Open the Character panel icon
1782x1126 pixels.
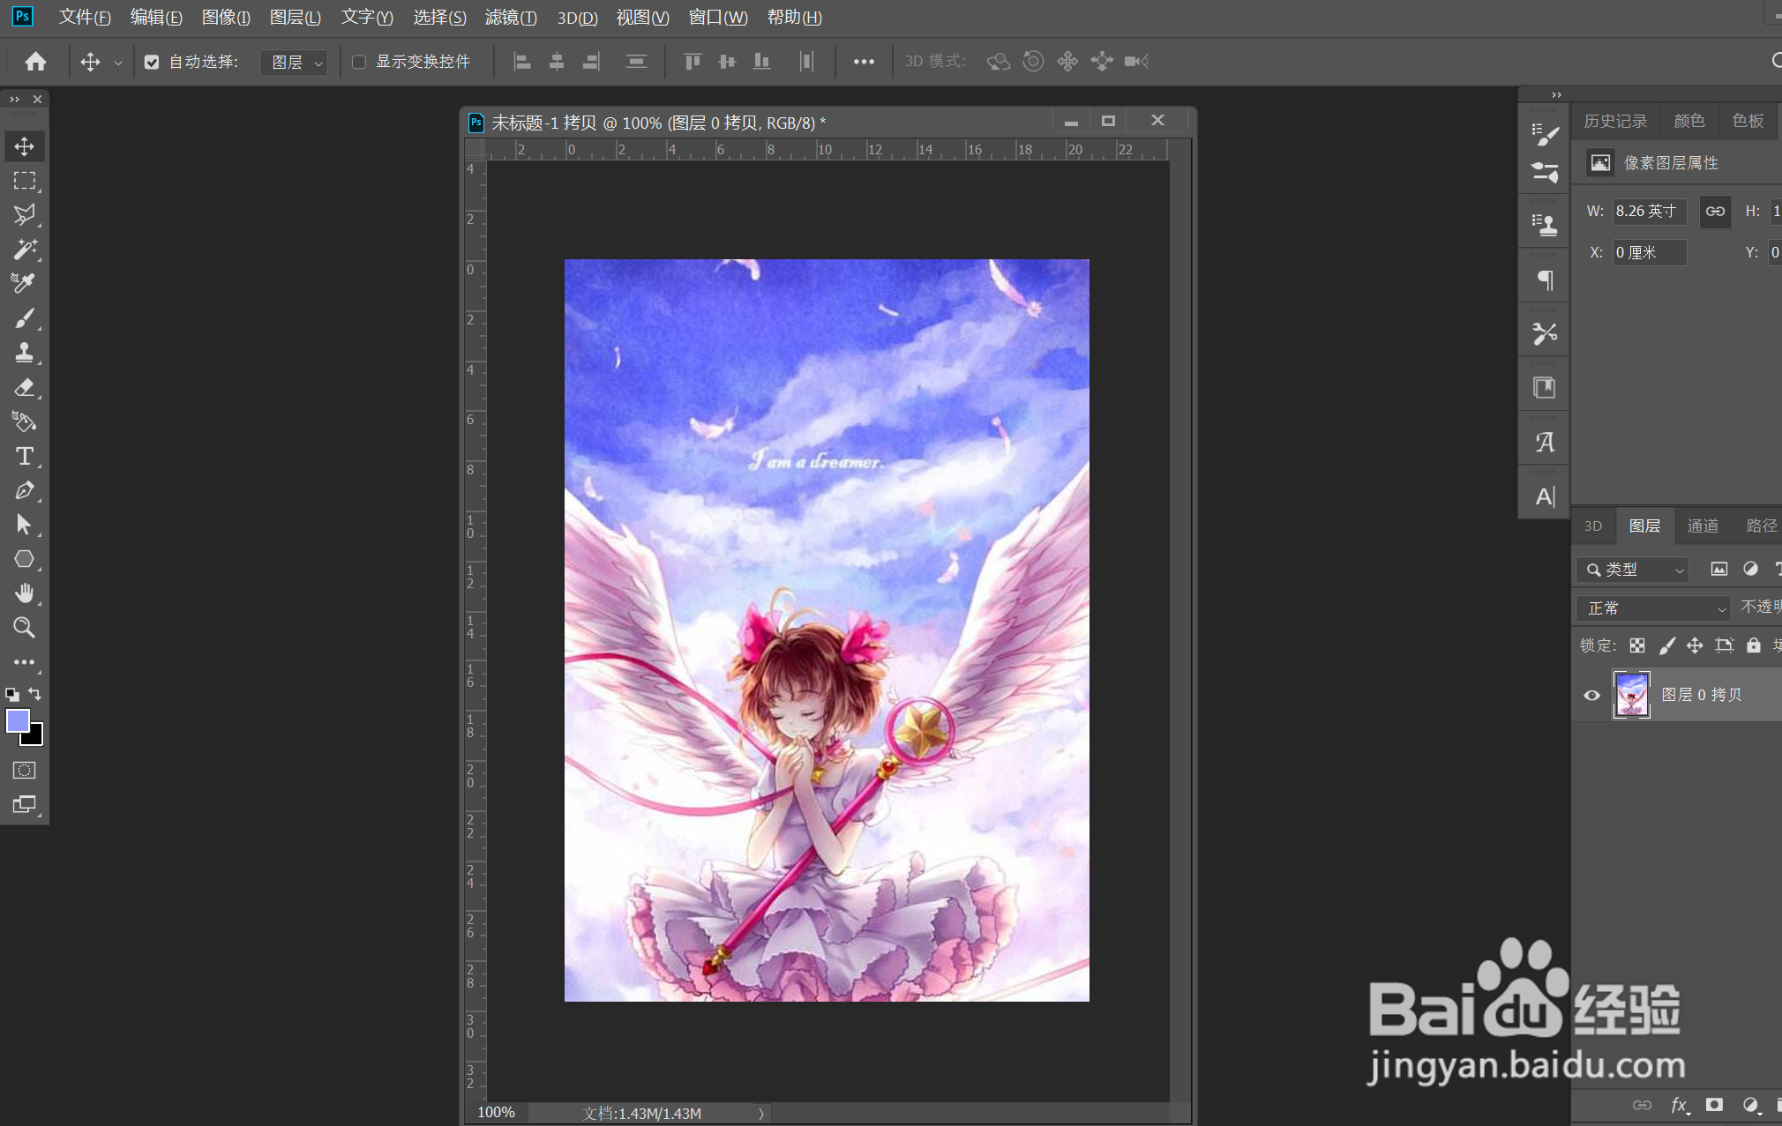(x=1545, y=496)
